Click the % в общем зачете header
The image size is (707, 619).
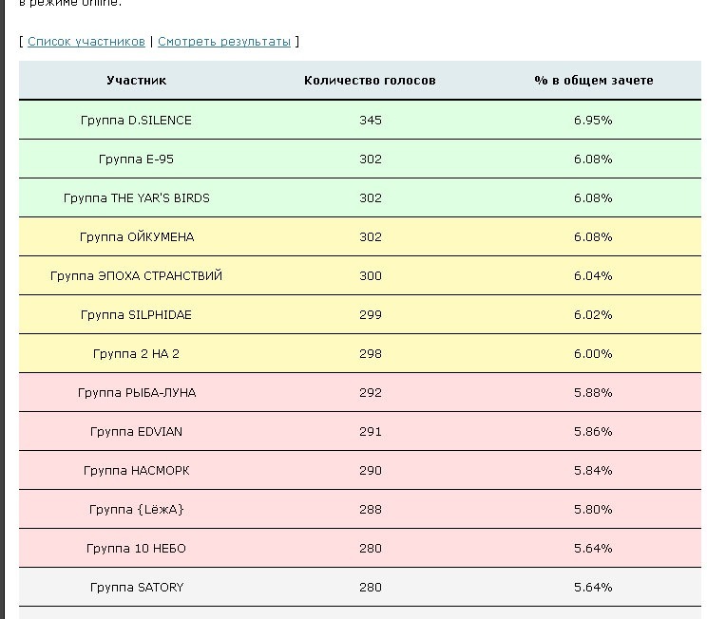593,81
